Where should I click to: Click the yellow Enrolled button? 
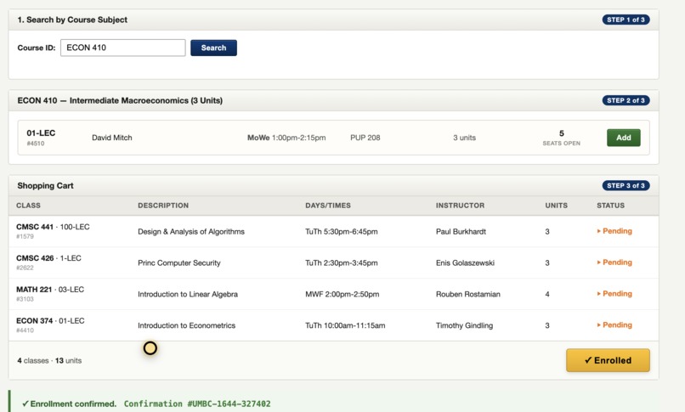(608, 360)
